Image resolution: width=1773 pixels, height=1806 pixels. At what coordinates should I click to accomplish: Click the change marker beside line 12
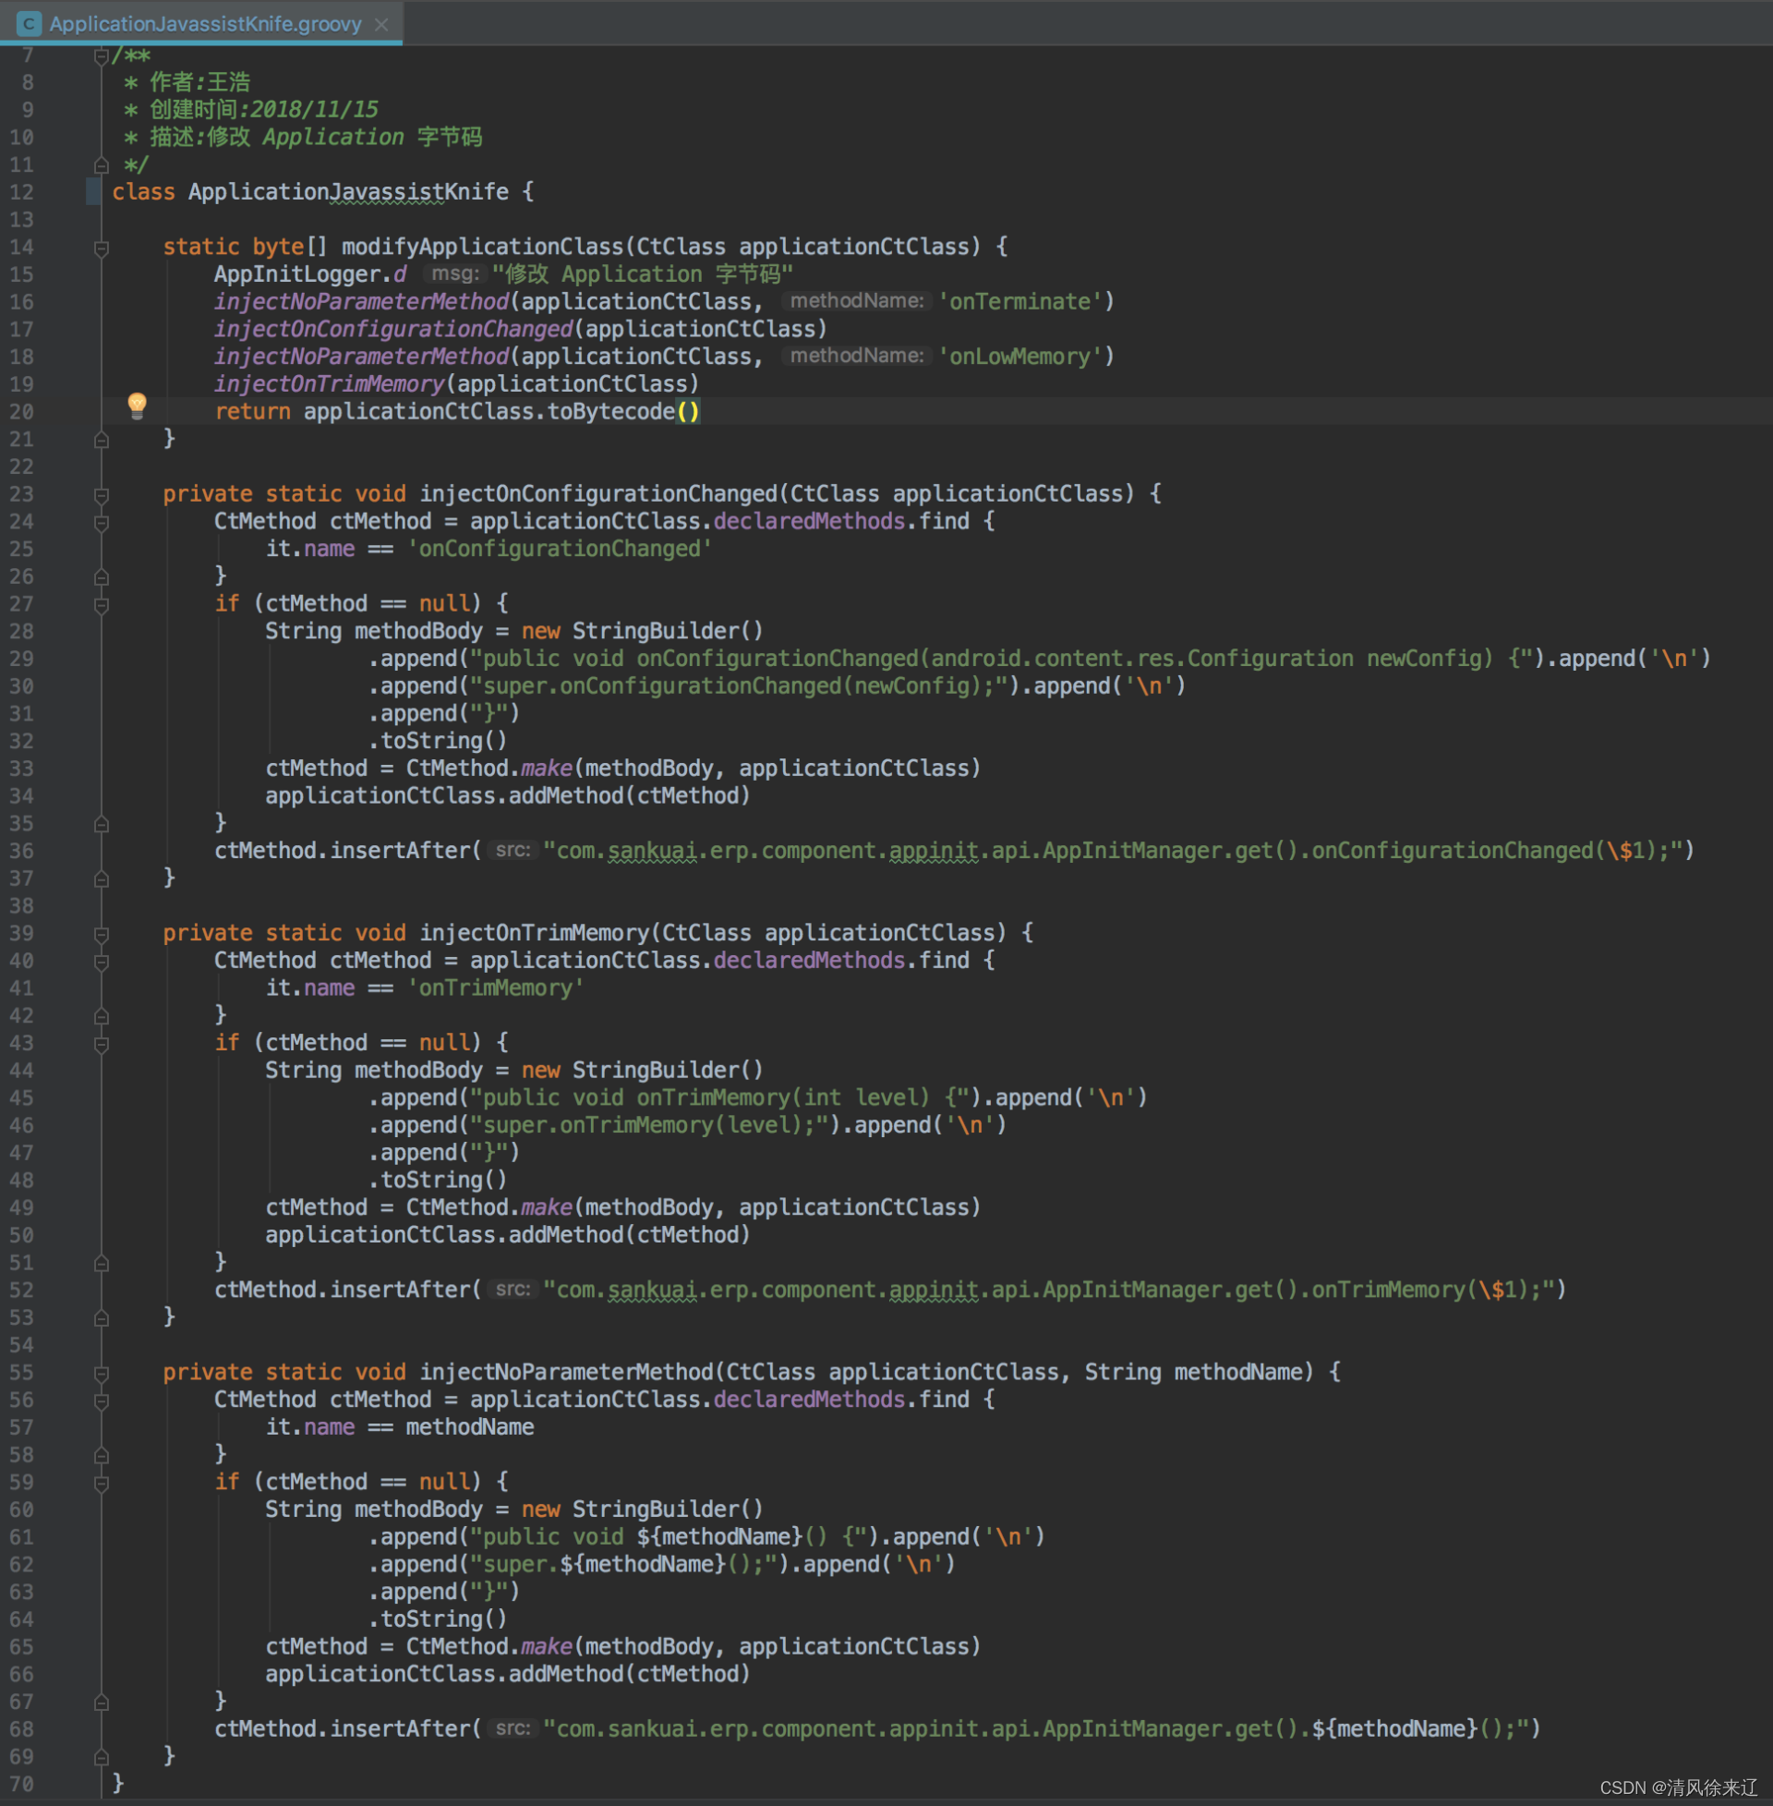93,192
